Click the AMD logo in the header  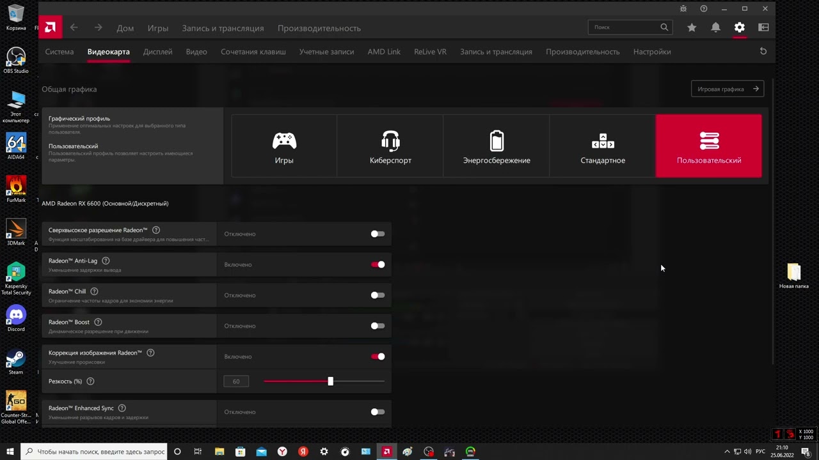(x=50, y=27)
